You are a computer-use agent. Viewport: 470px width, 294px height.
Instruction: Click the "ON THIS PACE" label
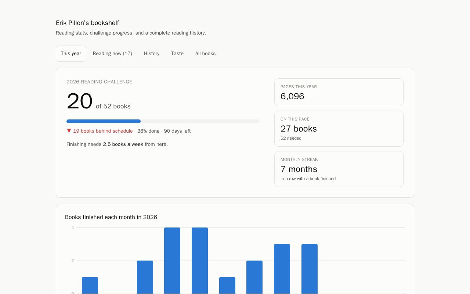point(295,119)
